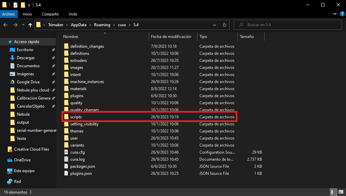The width and height of the screenshot is (346, 196).
Task: Open Creative Cloud Files in the sidebar
Action: (31, 149)
